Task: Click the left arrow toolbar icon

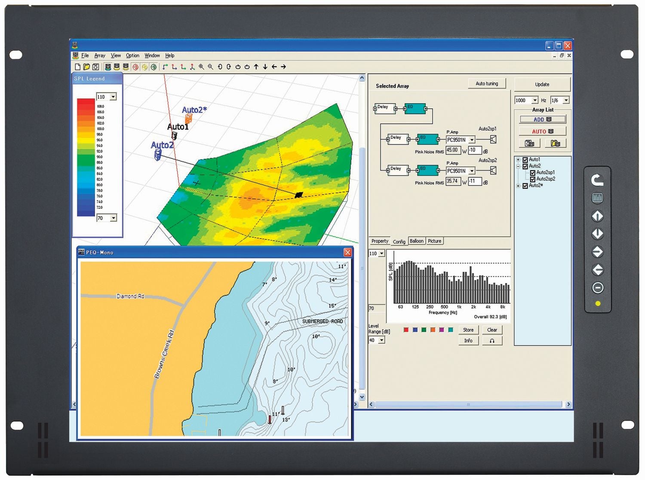Action: click(x=274, y=67)
